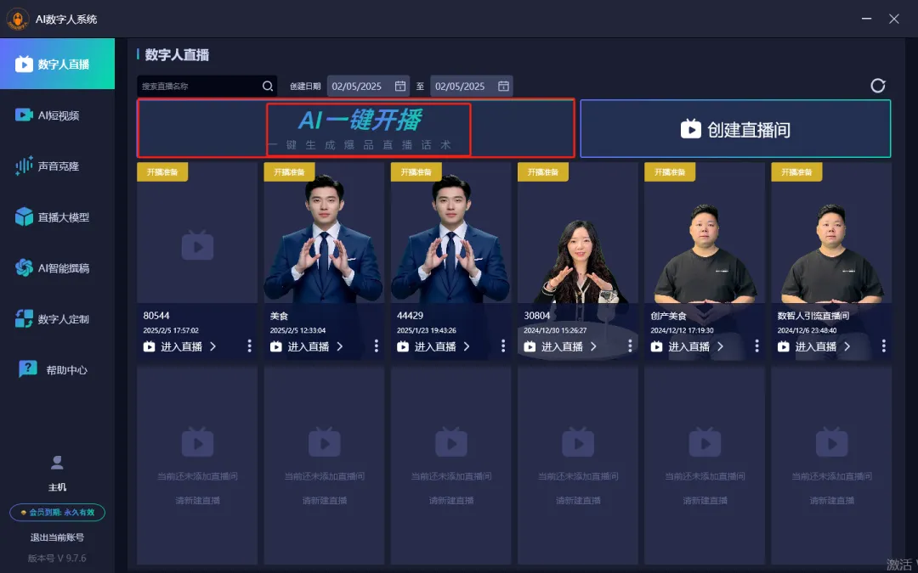Image resolution: width=918 pixels, height=573 pixels.
Task: Open 数字人定制 sidebar item
Action: pos(58,318)
